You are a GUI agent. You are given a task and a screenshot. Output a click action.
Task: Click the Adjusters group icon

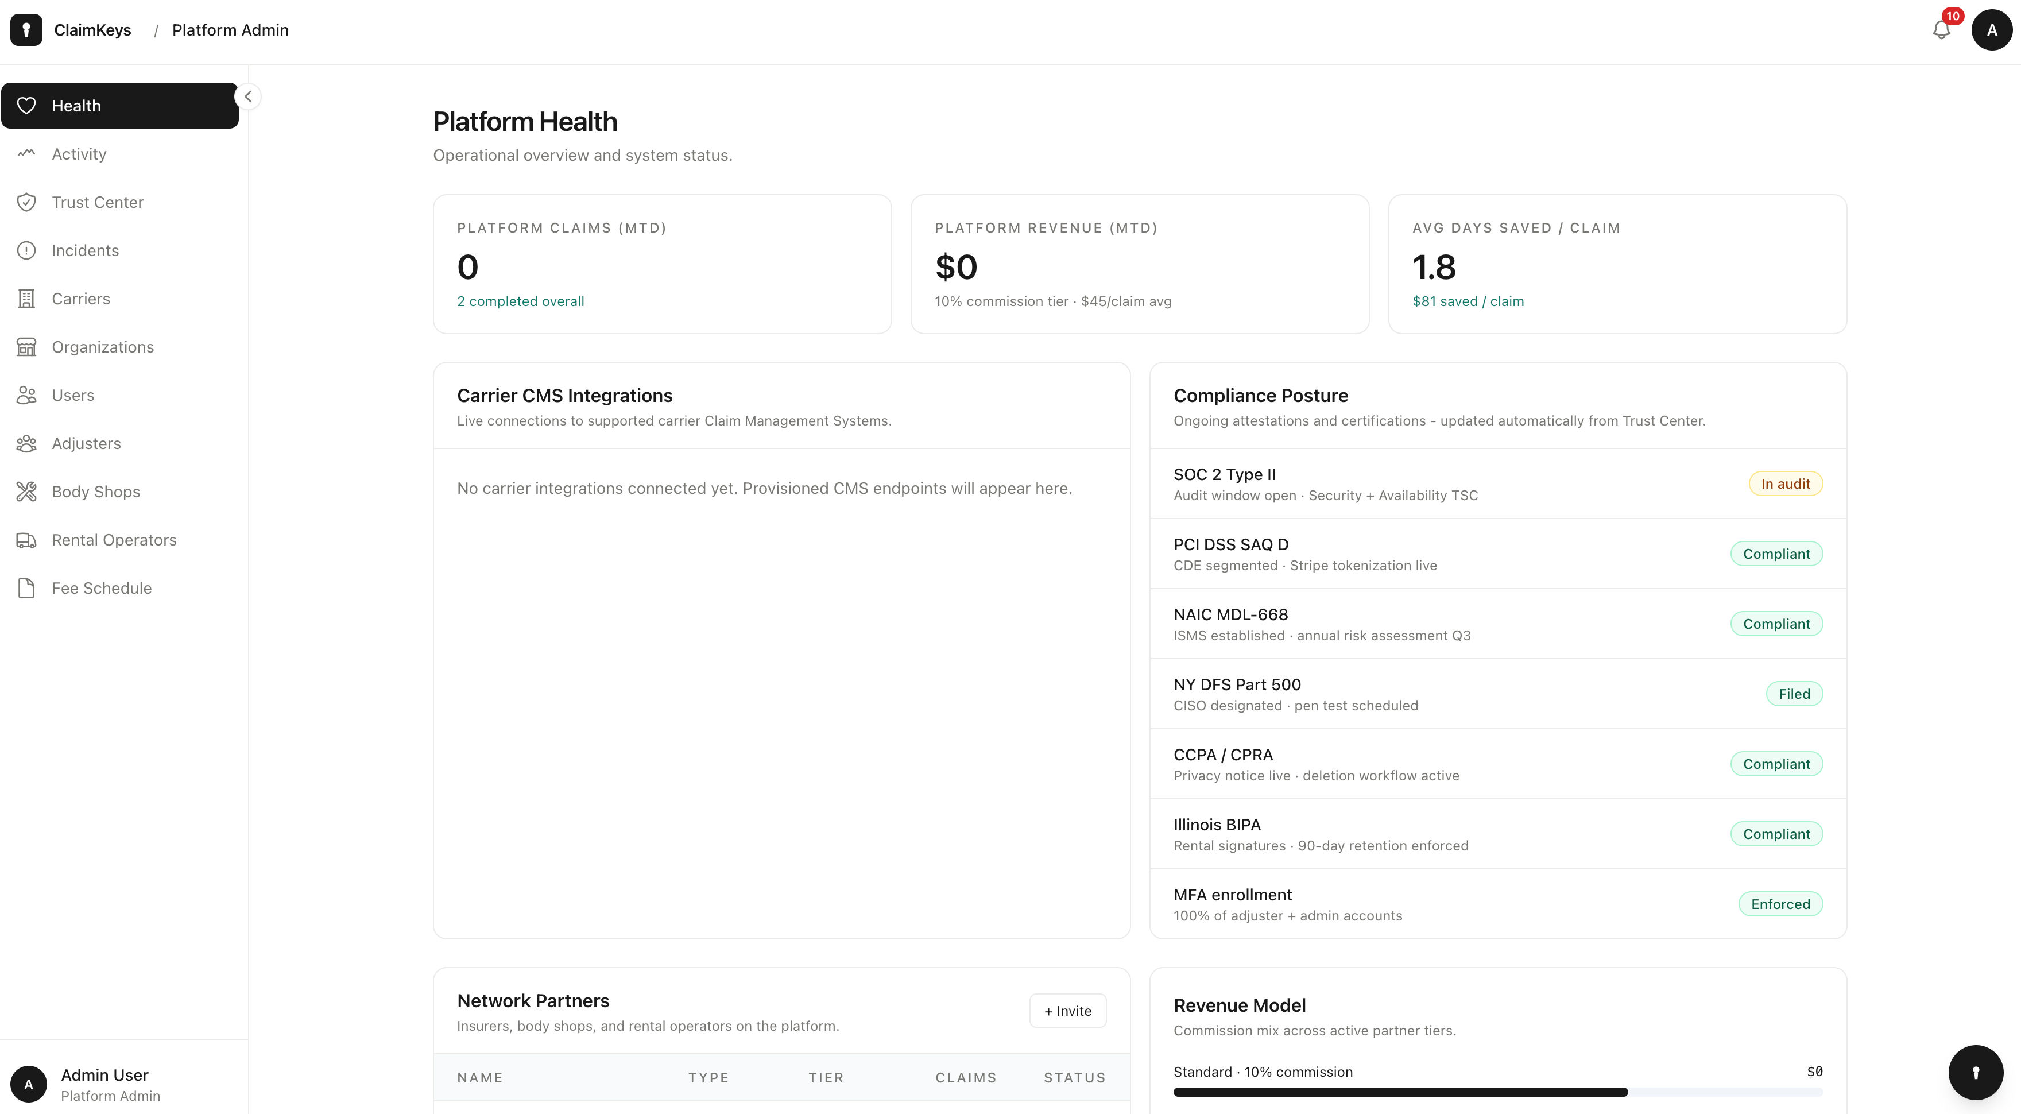tap(26, 443)
